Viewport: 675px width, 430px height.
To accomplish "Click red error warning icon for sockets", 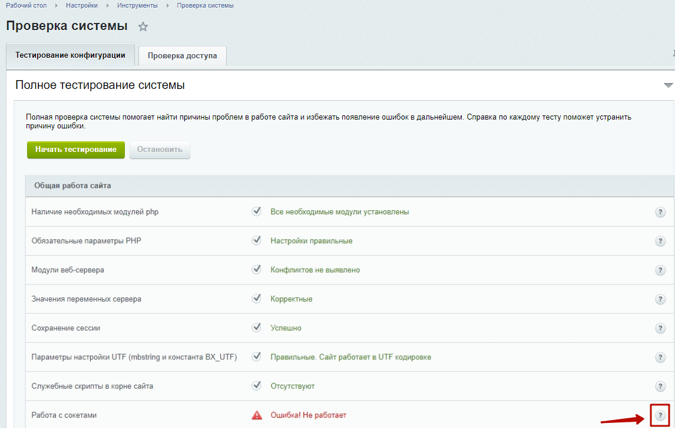I will coord(257,415).
